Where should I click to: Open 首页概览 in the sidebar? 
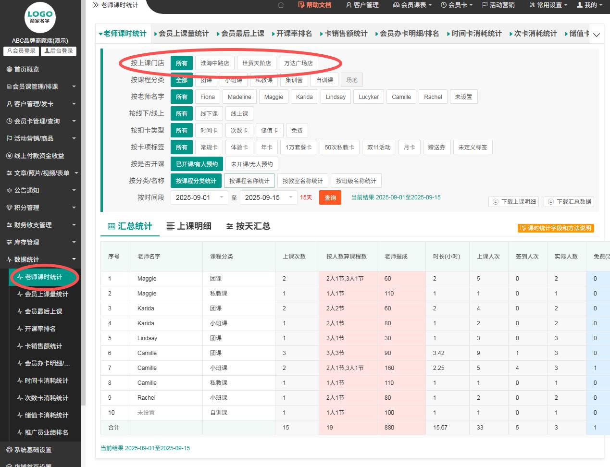[26, 69]
